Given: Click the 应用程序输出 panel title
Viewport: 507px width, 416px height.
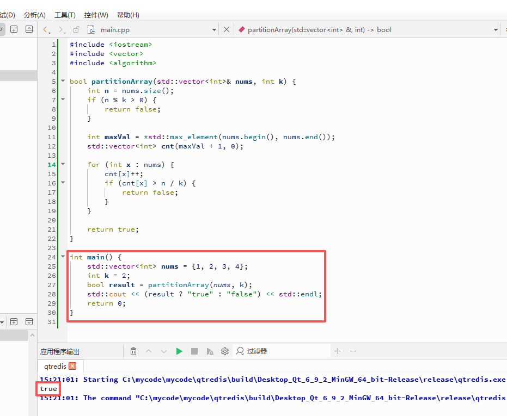Looking at the screenshot, I should click(60, 352).
